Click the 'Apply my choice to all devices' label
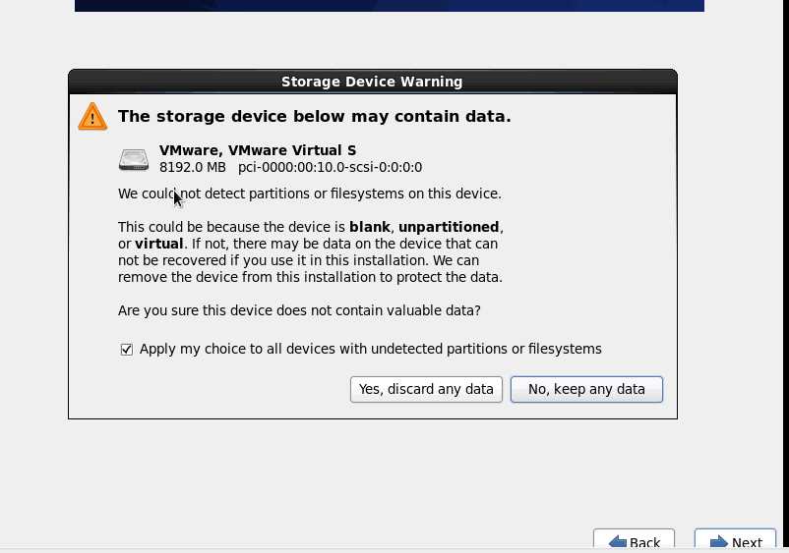This screenshot has height=553, width=789. 370,349
